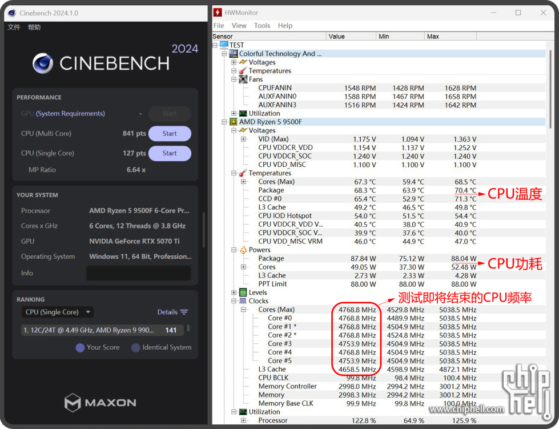Click the Fans icon in sensor tree
Screen dimensions: 559x429
tap(243, 79)
